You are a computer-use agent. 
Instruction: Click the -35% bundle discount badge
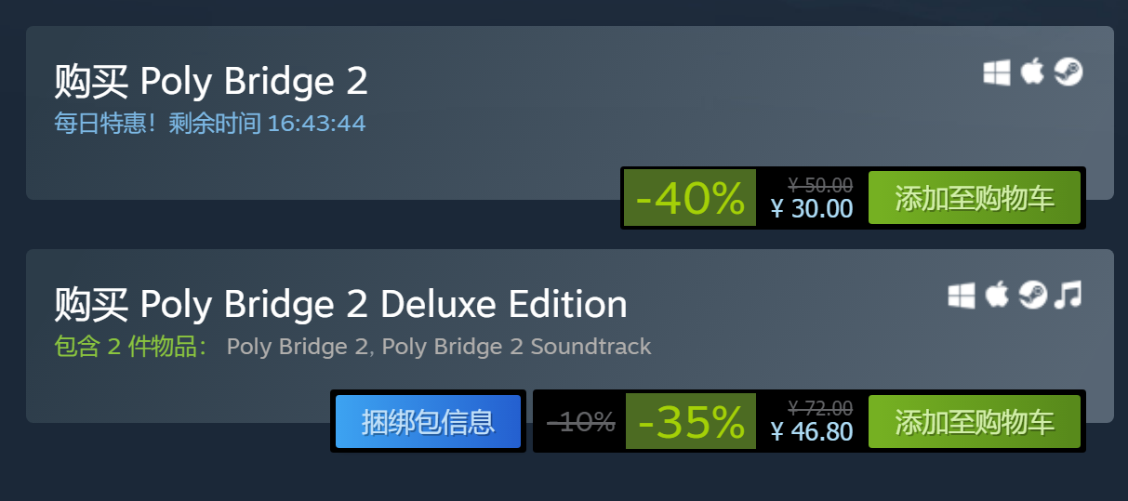[x=691, y=421]
